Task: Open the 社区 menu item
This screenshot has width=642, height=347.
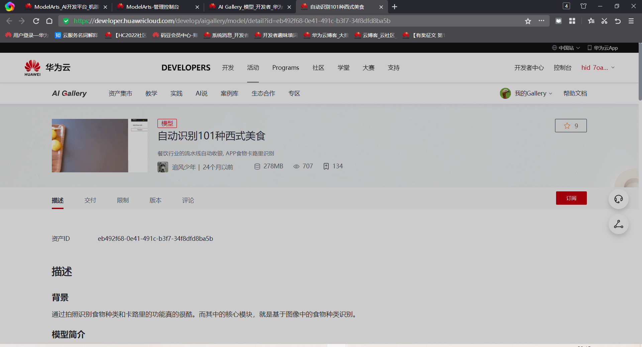Action: pyautogui.click(x=318, y=68)
